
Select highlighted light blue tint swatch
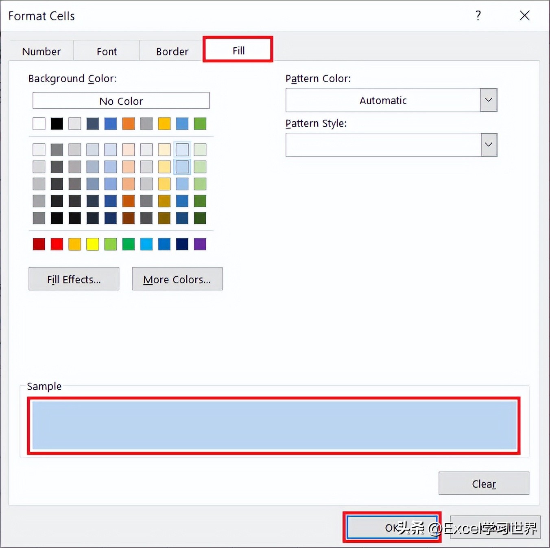click(182, 167)
